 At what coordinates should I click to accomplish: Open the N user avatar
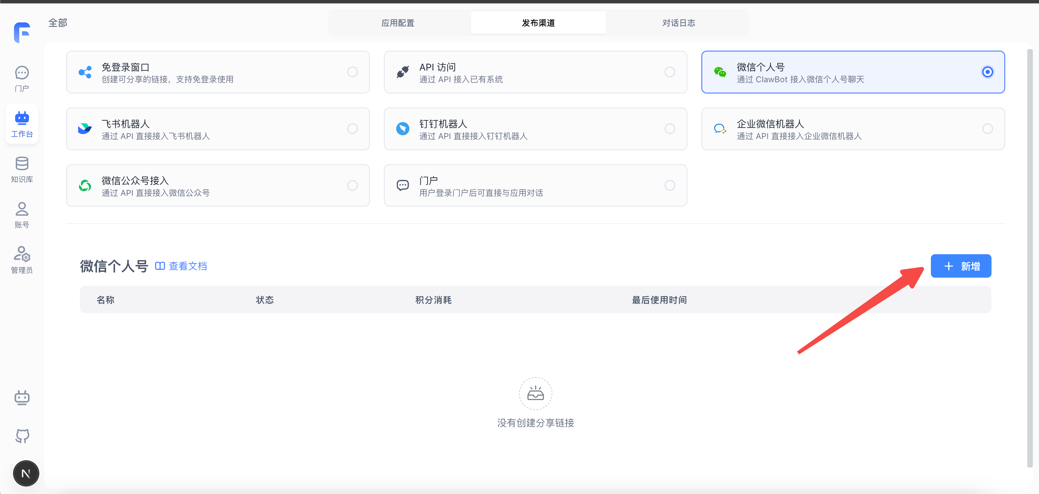click(26, 473)
